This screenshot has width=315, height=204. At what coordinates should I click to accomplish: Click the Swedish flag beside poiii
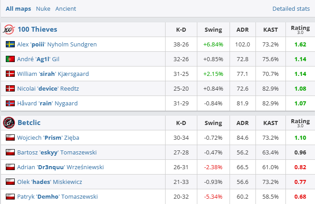10,44
